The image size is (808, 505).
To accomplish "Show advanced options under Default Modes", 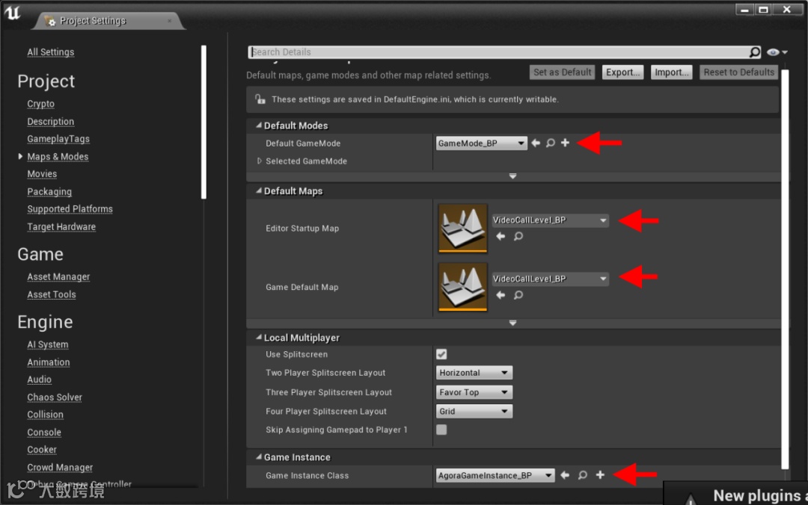I will click(x=512, y=176).
